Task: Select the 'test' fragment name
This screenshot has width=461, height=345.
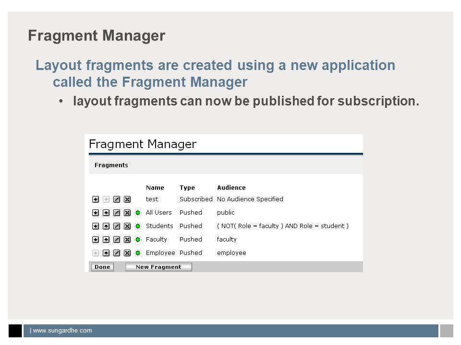Action: coord(152,199)
